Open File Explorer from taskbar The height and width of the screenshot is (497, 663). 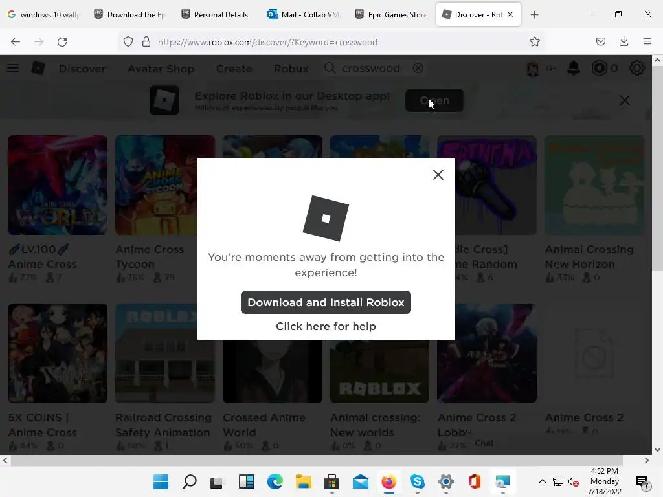coord(303,481)
